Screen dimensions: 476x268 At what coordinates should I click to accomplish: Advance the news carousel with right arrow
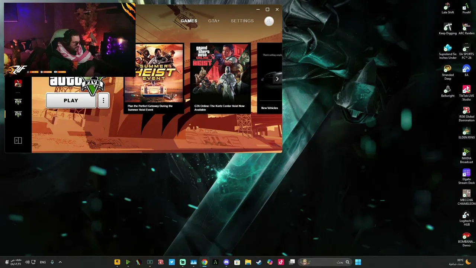coord(277,79)
